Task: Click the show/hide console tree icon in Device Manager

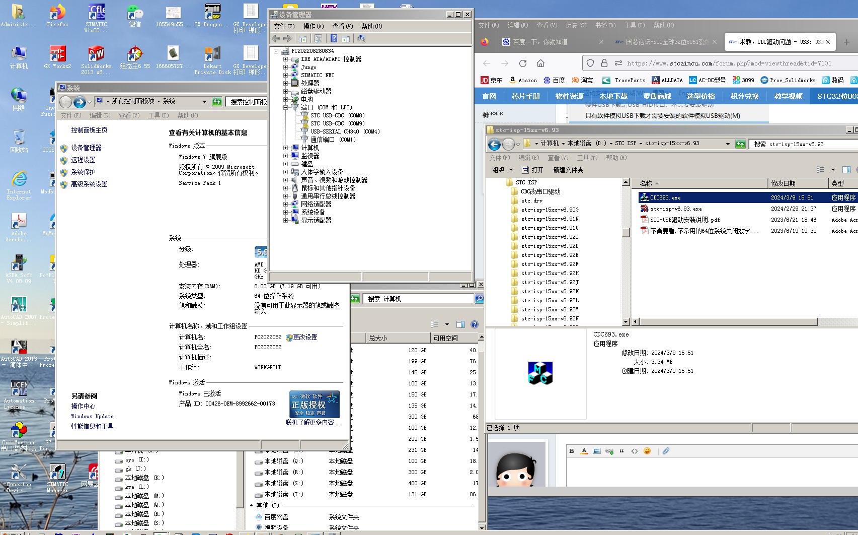Action: pyautogui.click(x=303, y=38)
